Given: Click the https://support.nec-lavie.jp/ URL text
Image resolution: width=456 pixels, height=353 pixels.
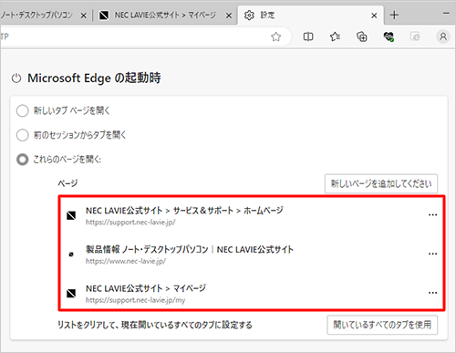Looking at the screenshot, I should (x=130, y=223).
